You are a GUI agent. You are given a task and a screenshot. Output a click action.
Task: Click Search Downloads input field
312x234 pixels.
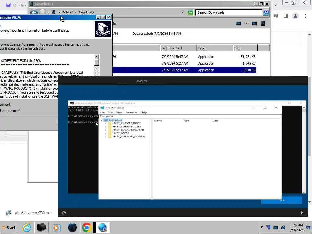tap(229, 12)
